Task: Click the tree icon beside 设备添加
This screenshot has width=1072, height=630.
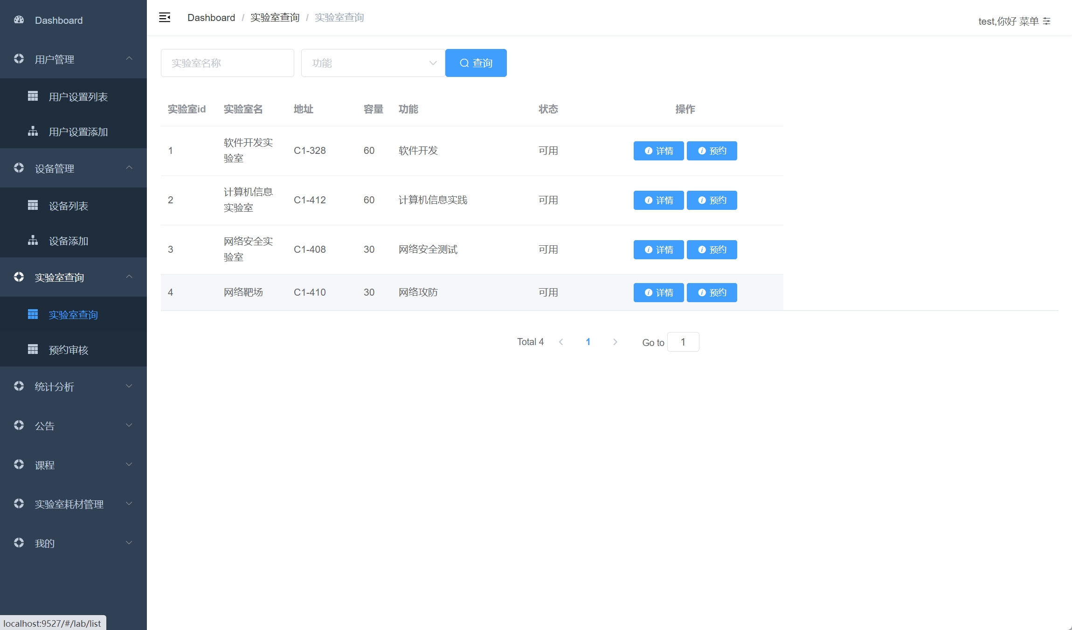Action: click(33, 241)
